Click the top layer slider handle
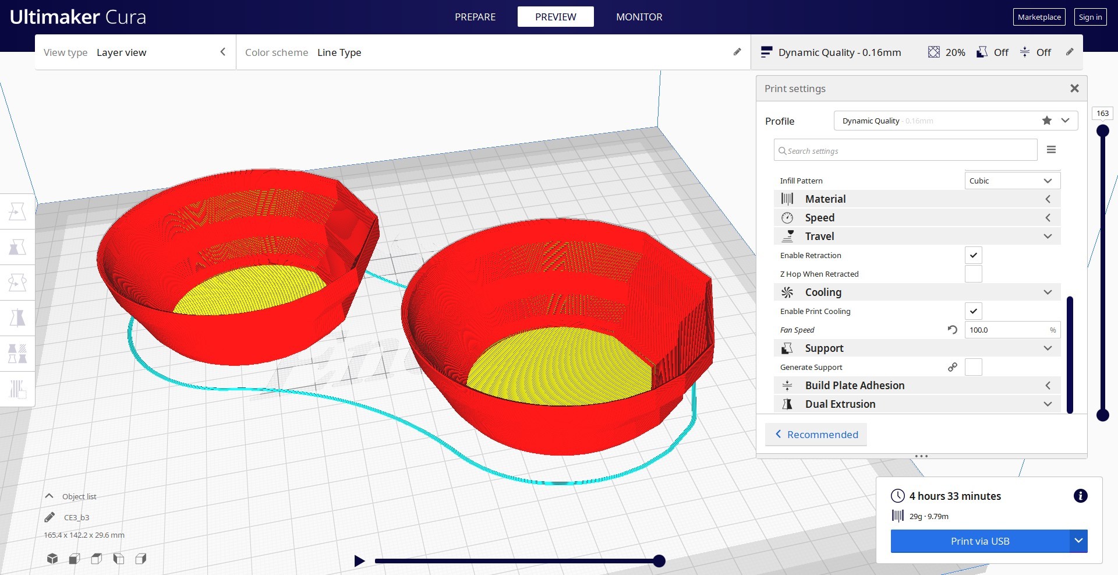 point(1103,131)
